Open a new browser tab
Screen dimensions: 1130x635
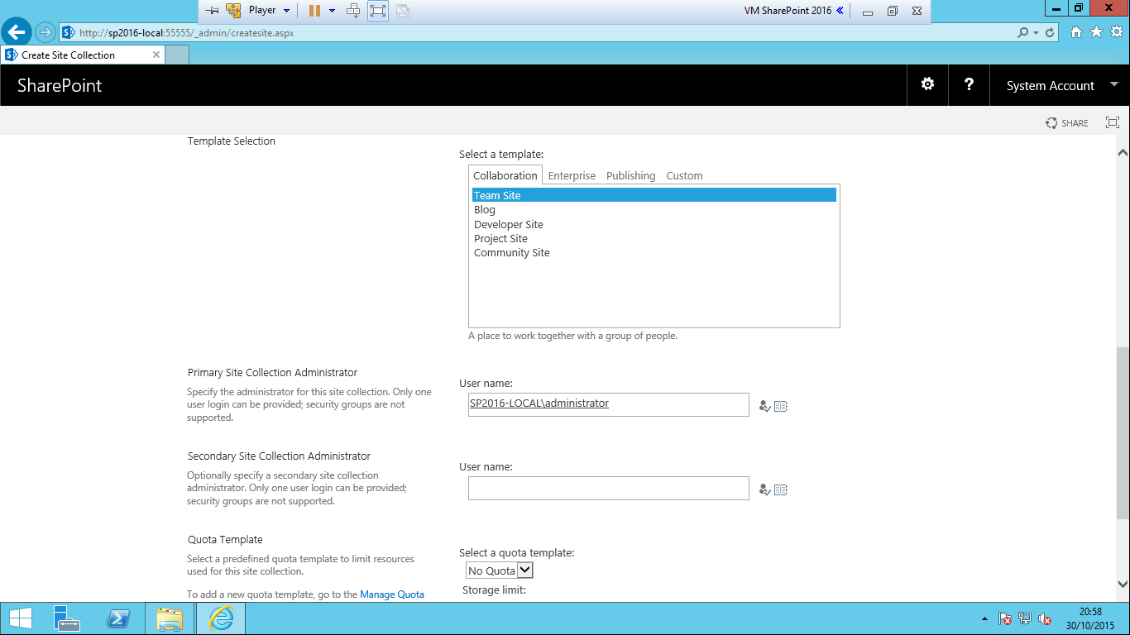click(x=177, y=55)
